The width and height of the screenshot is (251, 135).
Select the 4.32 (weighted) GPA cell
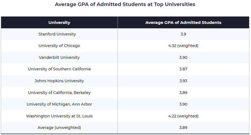point(183,46)
